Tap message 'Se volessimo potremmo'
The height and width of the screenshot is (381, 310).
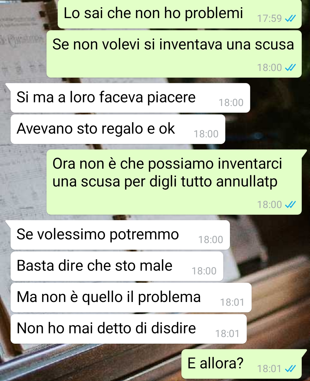coord(120,235)
